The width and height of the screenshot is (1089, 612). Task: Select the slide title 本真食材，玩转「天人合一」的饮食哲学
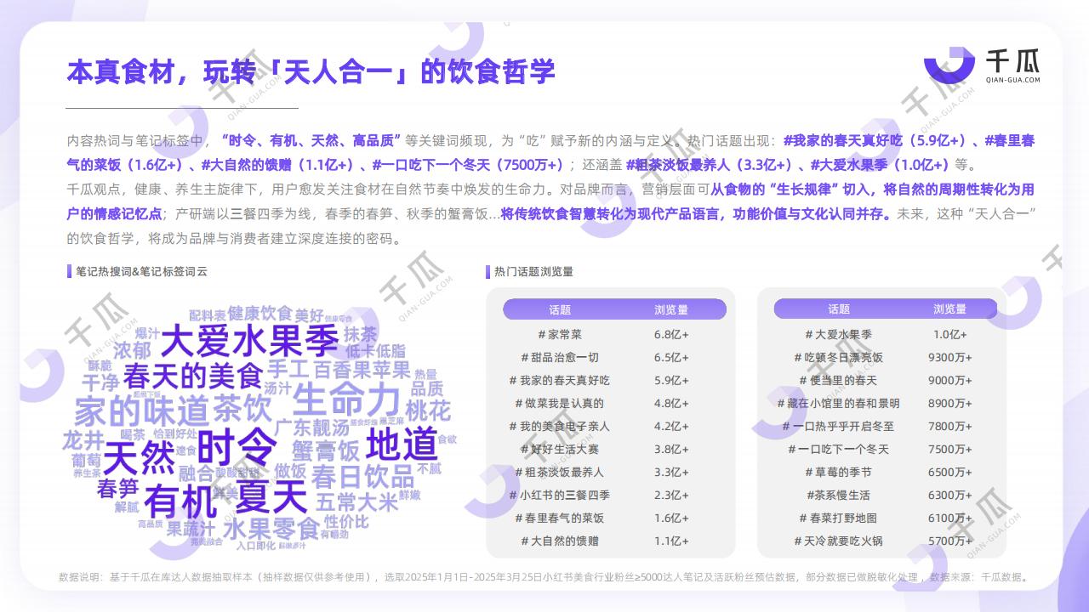tap(311, 71)
